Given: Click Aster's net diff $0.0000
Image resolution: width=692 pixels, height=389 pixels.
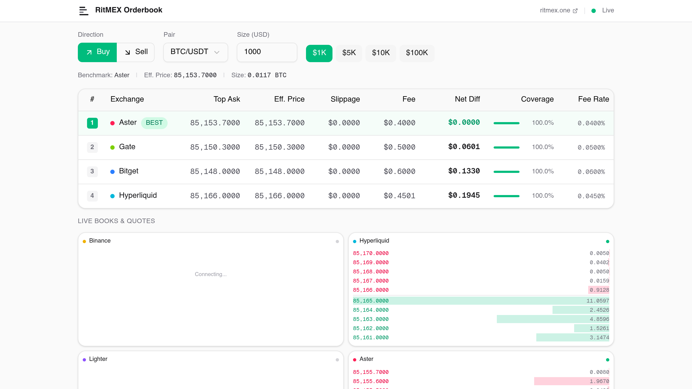Looking at the screenshot, I should coord(464,123).
